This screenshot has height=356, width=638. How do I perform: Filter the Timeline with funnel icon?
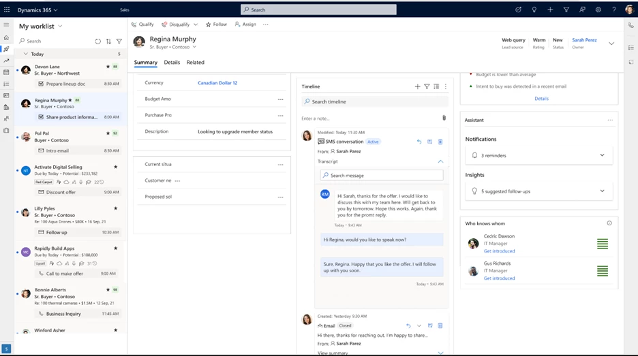coord(427,86)
